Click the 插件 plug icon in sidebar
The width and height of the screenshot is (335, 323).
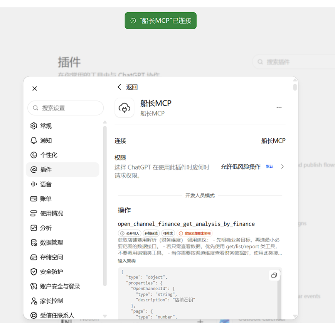34,170
